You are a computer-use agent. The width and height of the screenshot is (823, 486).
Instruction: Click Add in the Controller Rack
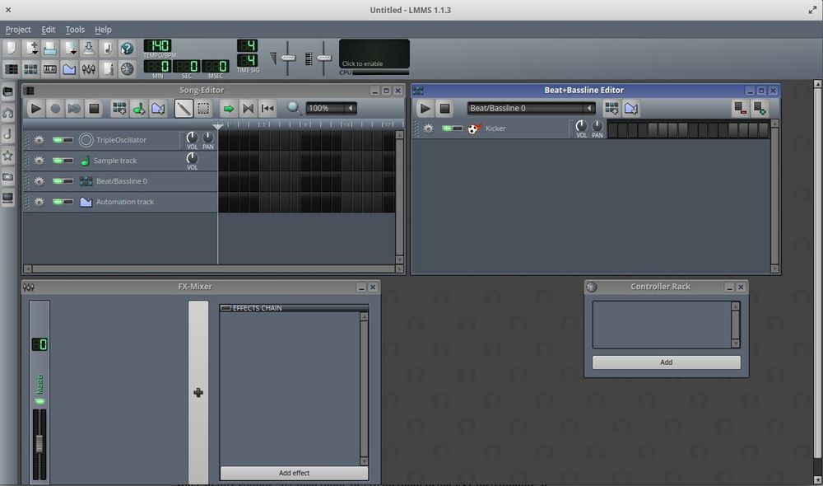pos(666,362)
